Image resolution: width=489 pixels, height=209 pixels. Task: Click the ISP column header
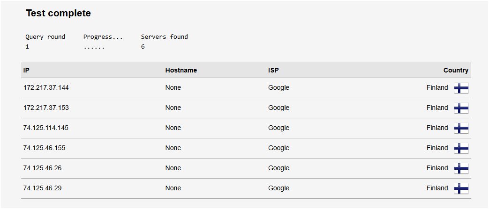tap(273, 71)
